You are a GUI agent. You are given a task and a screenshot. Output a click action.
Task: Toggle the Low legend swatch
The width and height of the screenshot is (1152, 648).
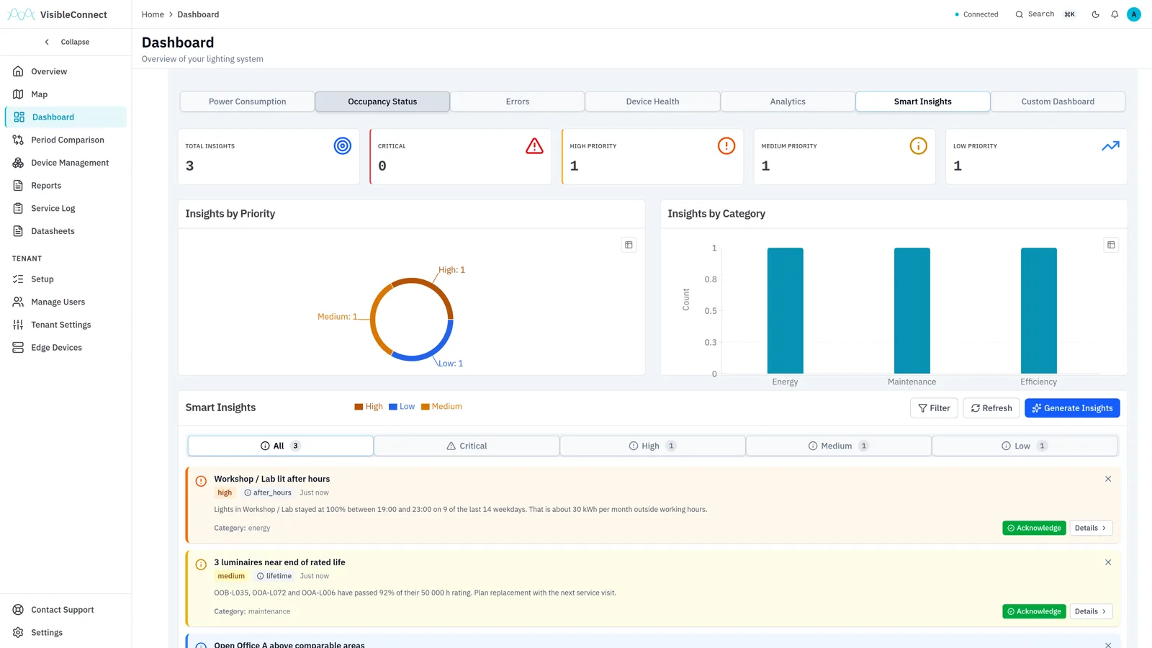pos(393,407)
